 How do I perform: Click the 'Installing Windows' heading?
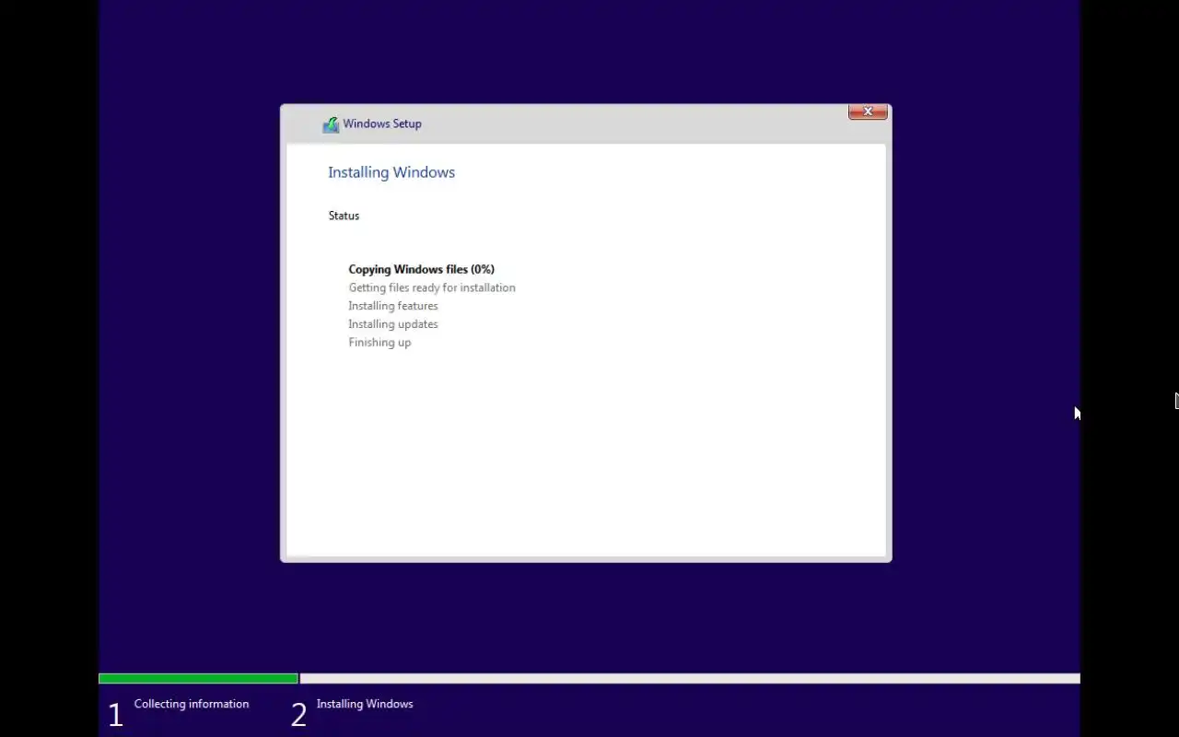pos(391,172)
